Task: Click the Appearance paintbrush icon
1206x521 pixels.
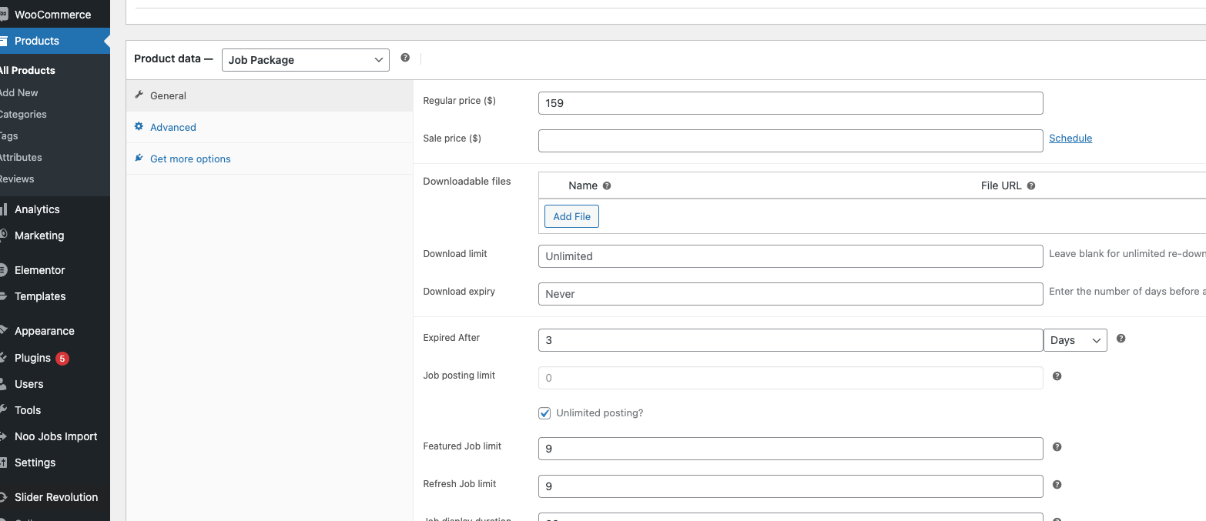Action: (3, 331)
